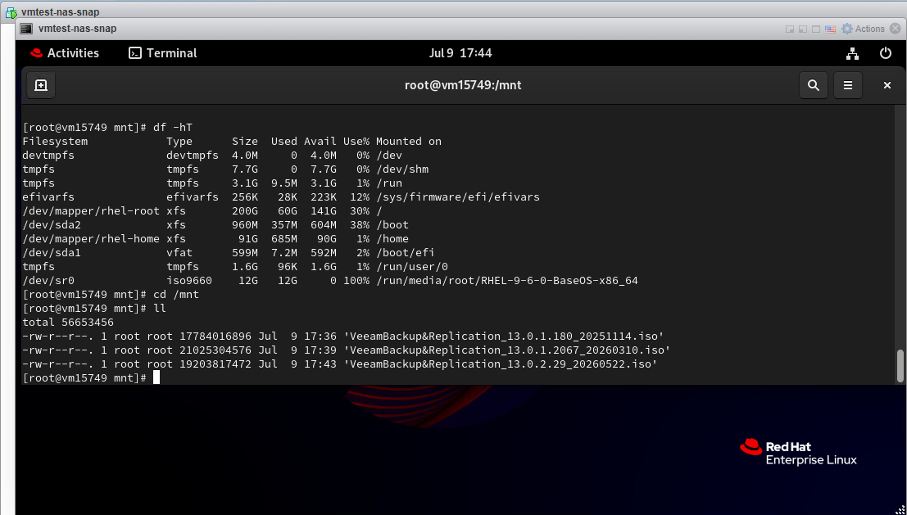Click the 'total 56653456' line
Viewport: 907px width, 515px height.
(68, 323)
